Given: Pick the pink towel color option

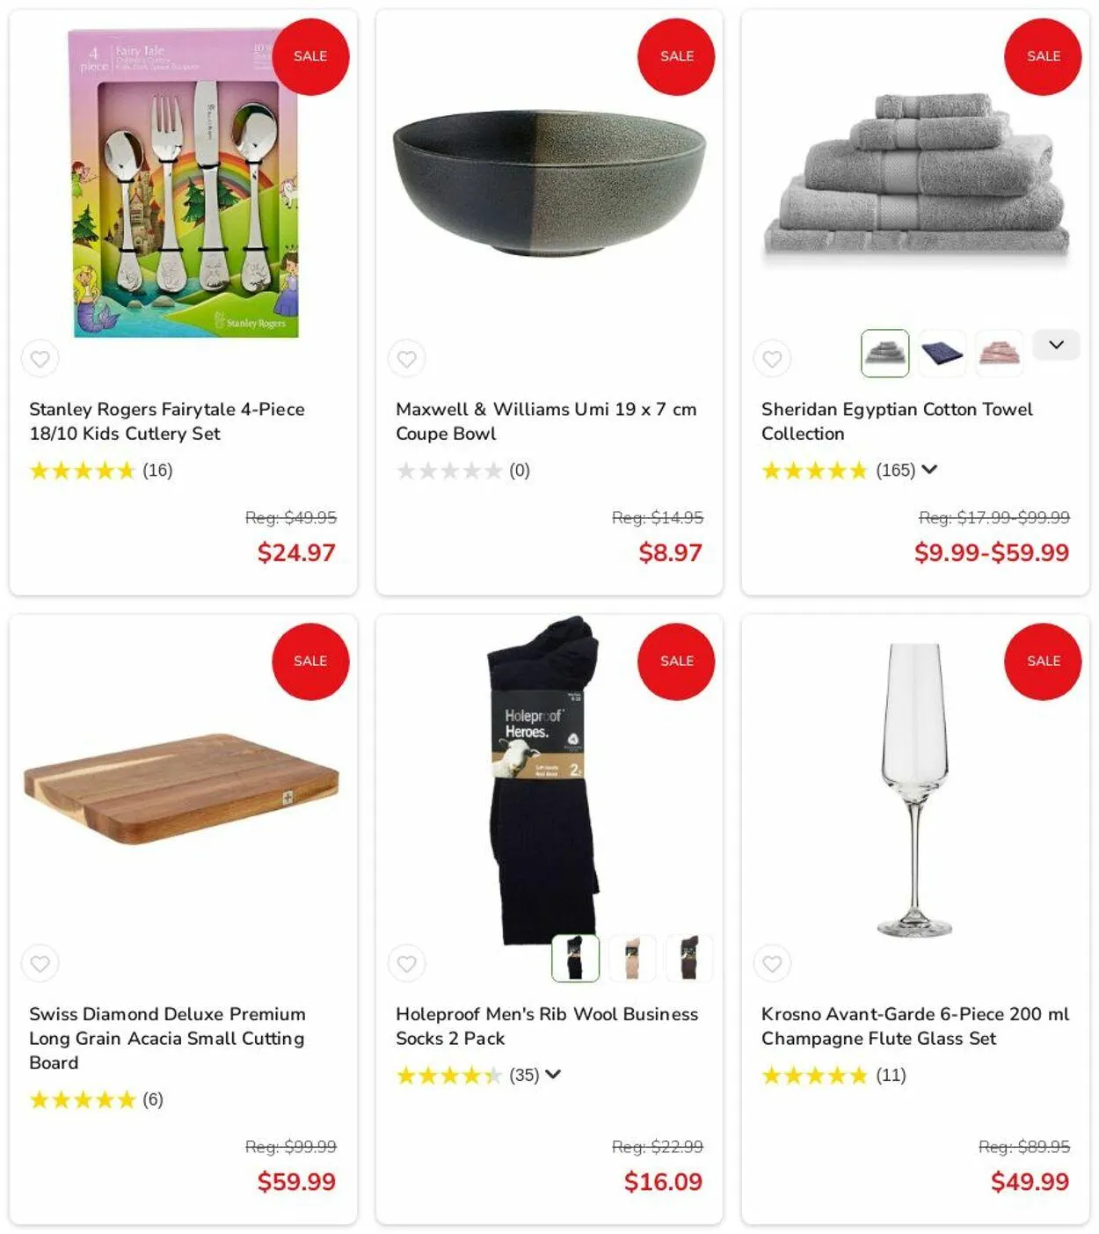Looking at the screenshot, I should point(999,354).
